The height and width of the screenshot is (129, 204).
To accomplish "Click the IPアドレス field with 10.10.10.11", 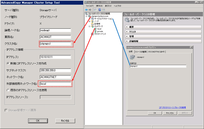I will 55,57.
